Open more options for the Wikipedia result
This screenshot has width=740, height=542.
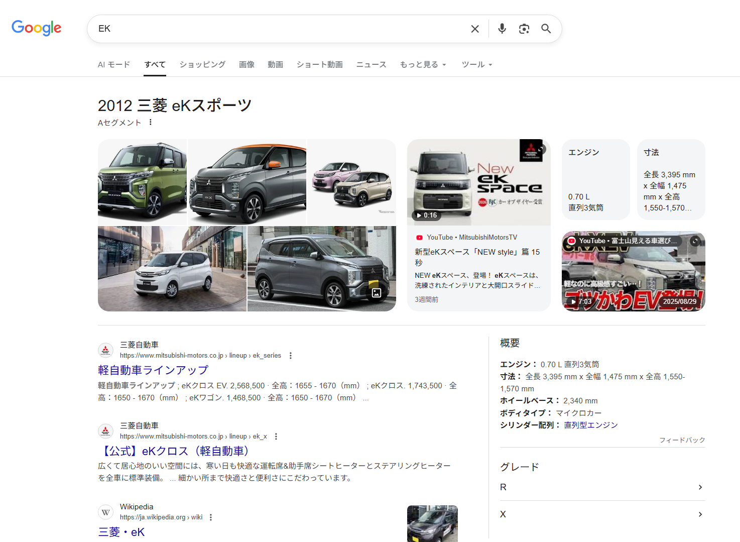[x=211, y=517]
